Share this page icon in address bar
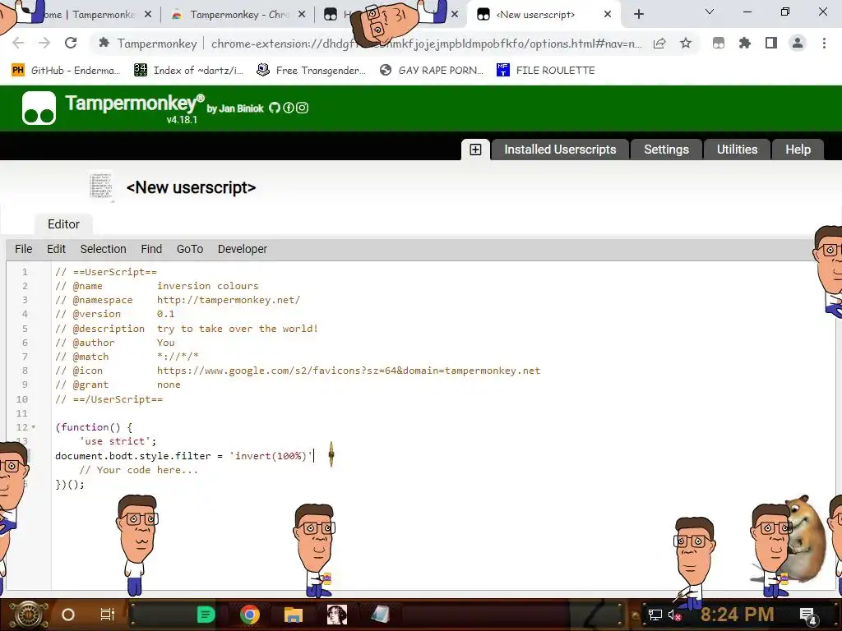 coord(659,43)
